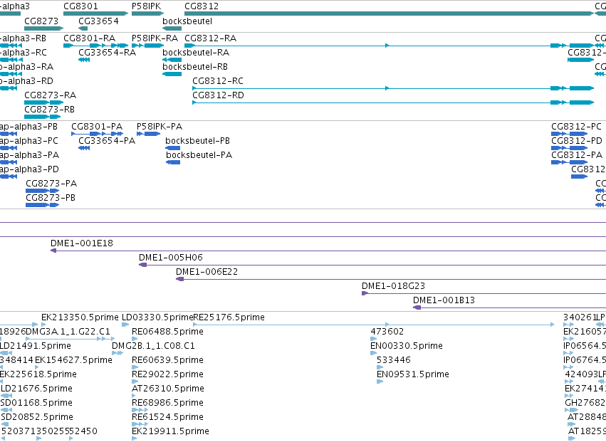Viewport: 606px width, 442px height.
Task: Select EST RE29022.5prime
Action: pyautogui.click(x=167, y=375)
